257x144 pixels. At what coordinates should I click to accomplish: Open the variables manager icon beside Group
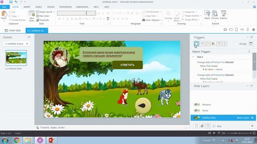251,44
